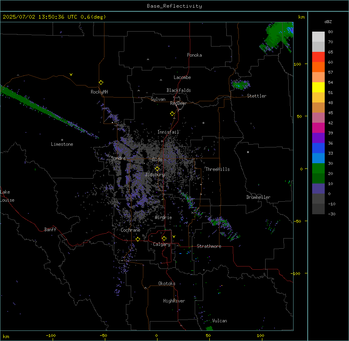This screenshot has height=341, width=349.
Task: Select the white plus marker north of Drumheller
Action: point(248,152)
